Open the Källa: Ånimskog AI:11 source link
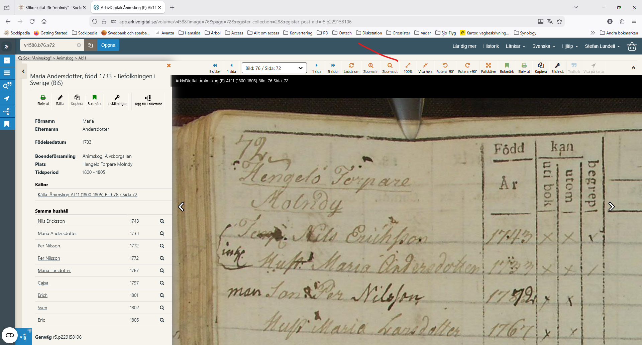This screenshot has width=642, height=345. [87, 195]
